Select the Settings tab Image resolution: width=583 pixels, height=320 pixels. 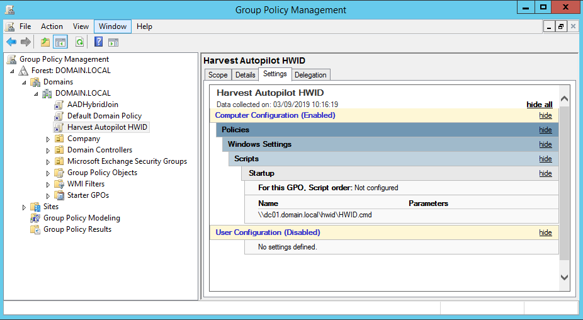pyautogui.click(x=275, y=74)
